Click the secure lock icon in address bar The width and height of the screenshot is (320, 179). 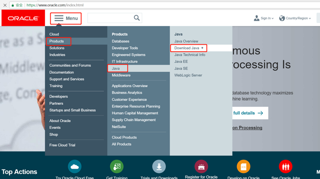click(13, 5)
